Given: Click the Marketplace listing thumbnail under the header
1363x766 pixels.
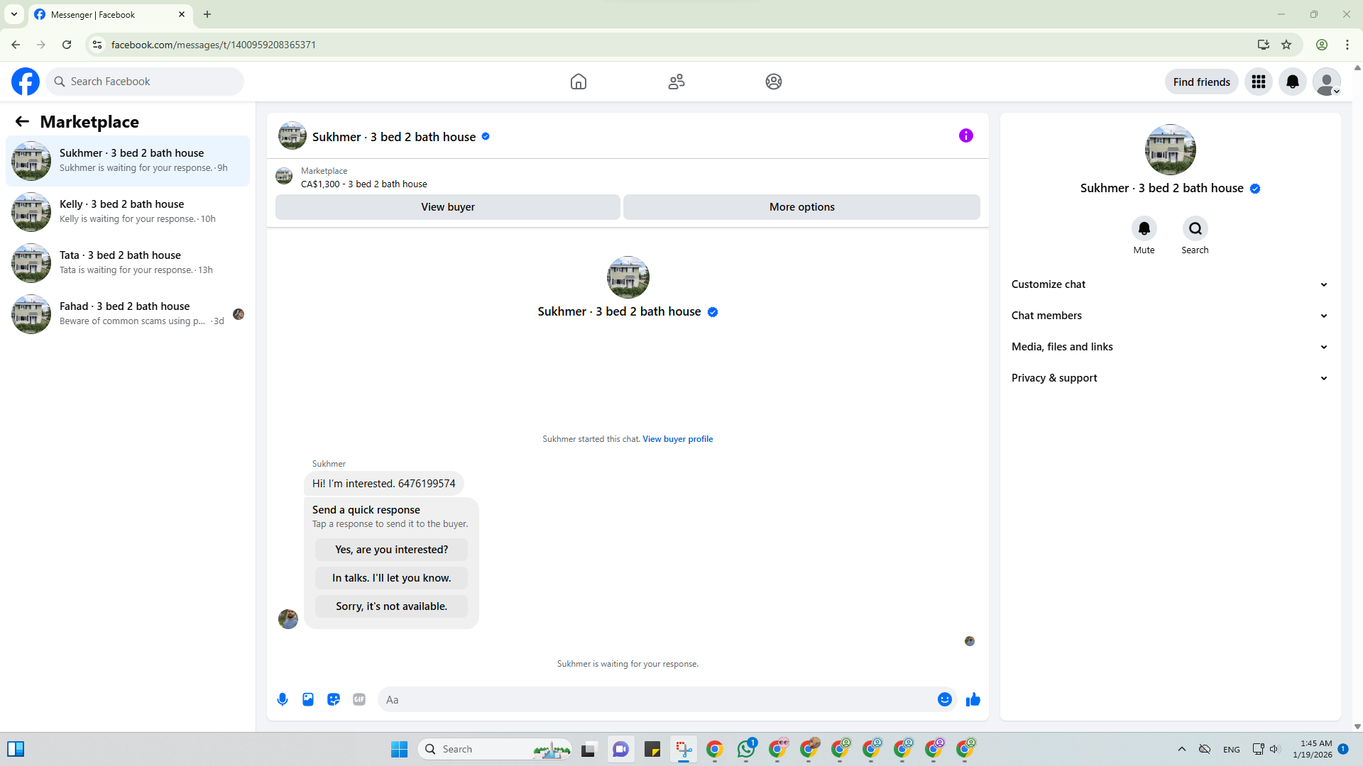Looking at the screenshot, I should click(x=284, y=176).
